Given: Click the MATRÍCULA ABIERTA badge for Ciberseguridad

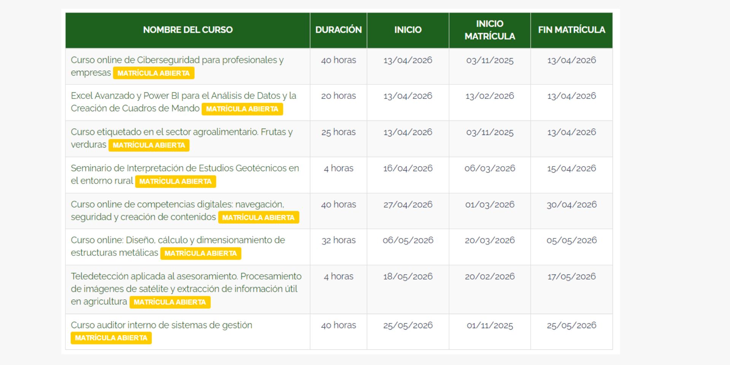Looking at the screenshot, I should 153,73.
